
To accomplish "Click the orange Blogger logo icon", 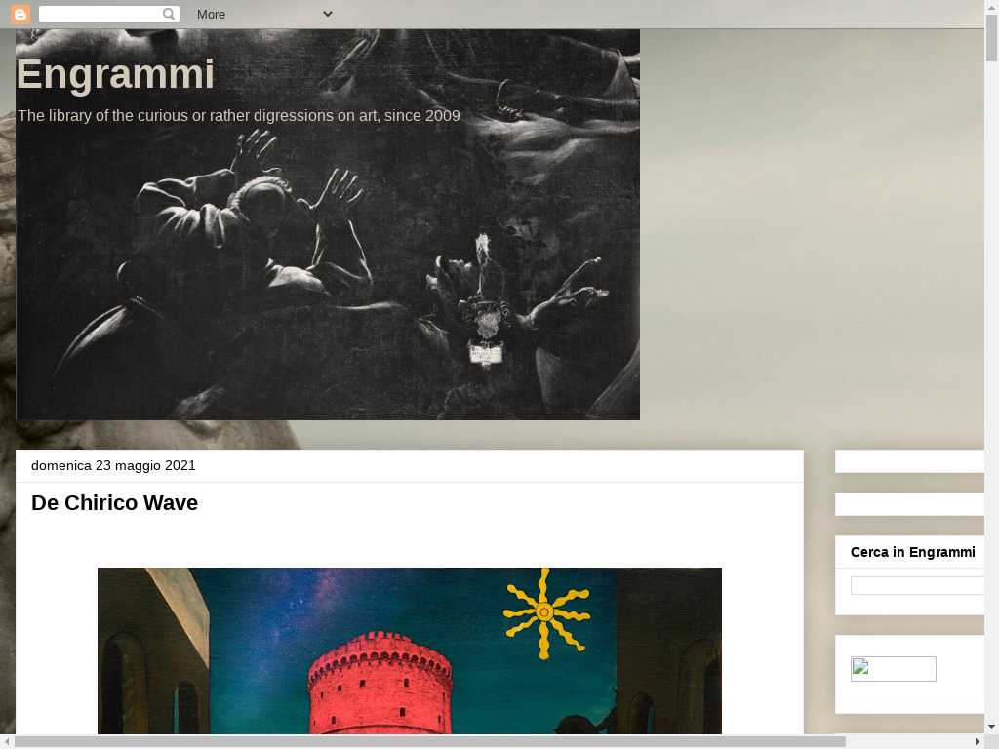I will click(20, 14).
